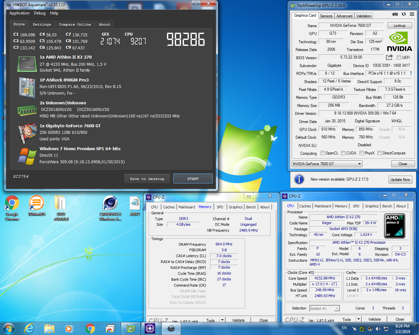Click the clock showing 8:24 PM
This screenshot has width=419, height=335.
click(402, 326)
